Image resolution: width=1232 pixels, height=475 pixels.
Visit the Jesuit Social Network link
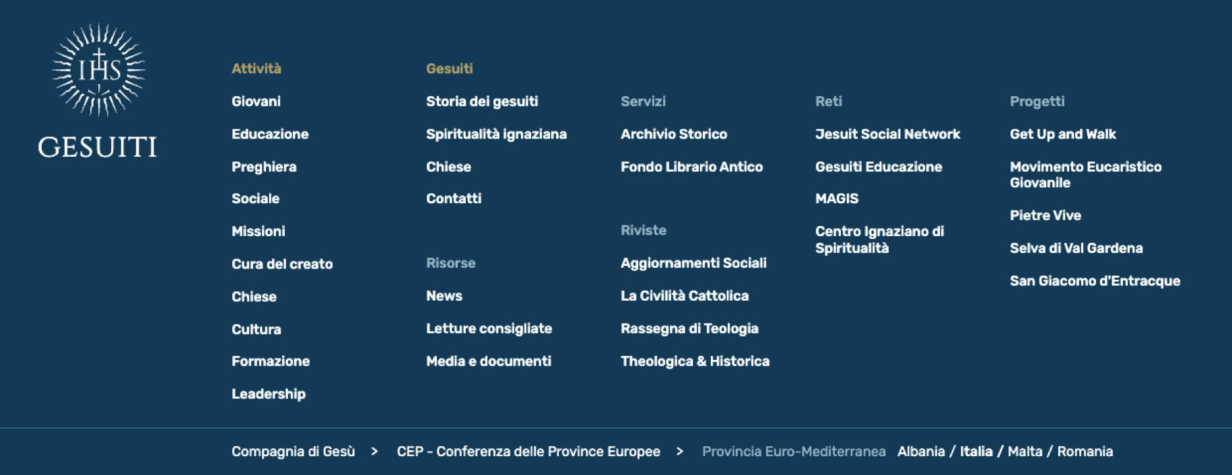coord(887,134)
